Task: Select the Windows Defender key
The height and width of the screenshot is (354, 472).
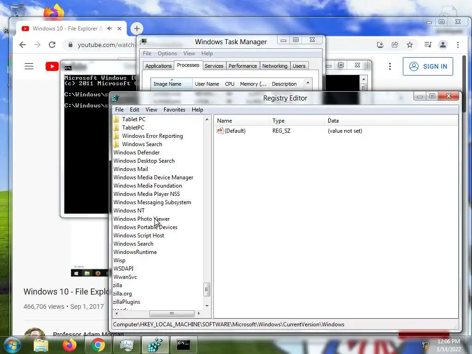Action: click(136, 153)
